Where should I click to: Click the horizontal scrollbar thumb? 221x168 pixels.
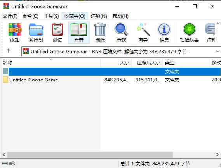tap(90, 155)
